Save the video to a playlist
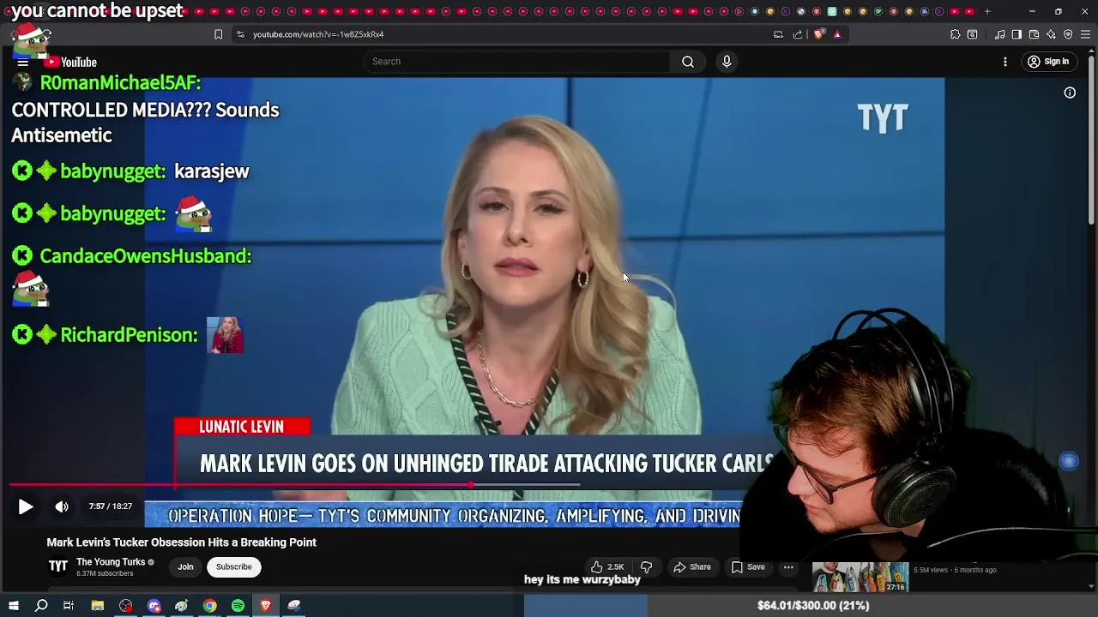Screen dimensions: 1098x617 point(748,567)
